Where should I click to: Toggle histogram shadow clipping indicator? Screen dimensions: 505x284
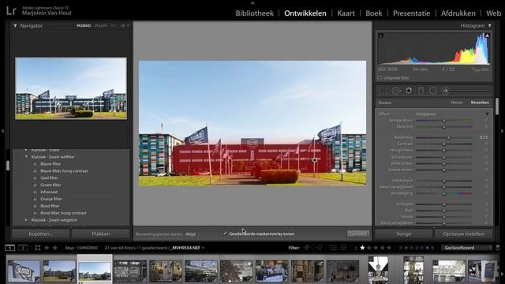tap(380, 35)
